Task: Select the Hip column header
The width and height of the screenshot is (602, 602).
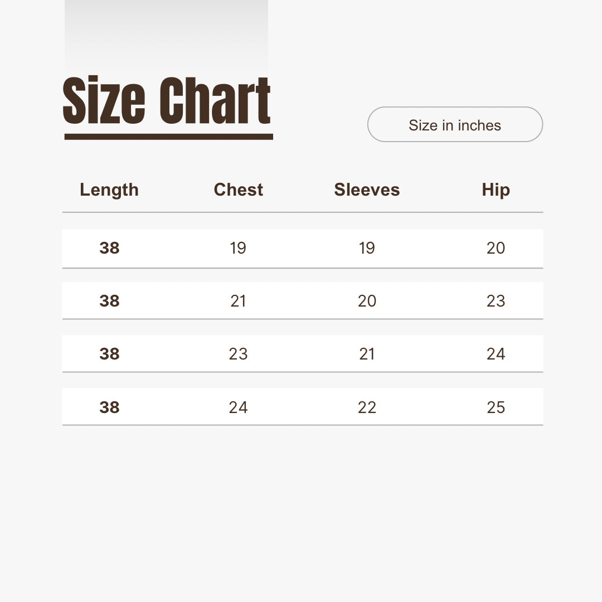Action: click(x=496, y=190)
